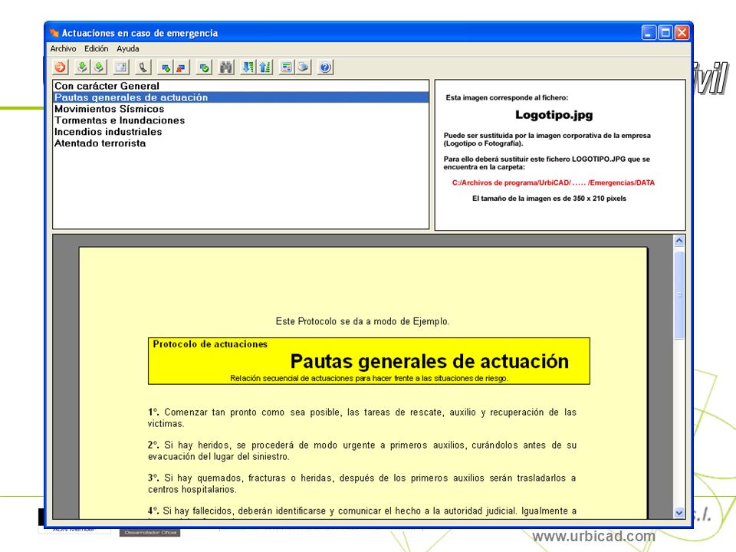Select 'Movimientos Sísmicos' list entry
This screenshot has height=552, width=736.
click(x=241, y=109)
